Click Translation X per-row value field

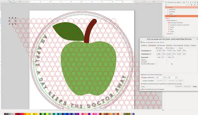click(x=159, y=51)
